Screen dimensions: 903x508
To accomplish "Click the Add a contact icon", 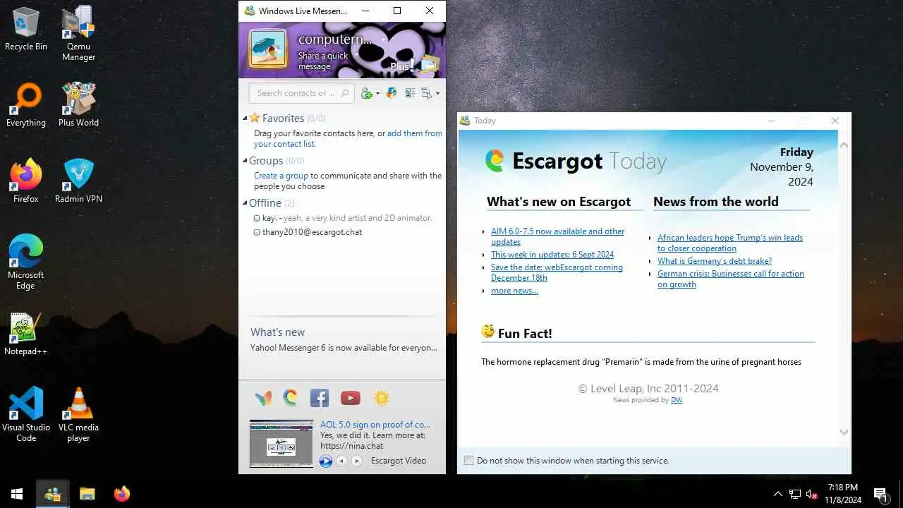I will (366, 93).
